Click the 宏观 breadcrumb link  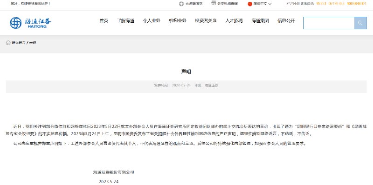click(x=33, y=43)
